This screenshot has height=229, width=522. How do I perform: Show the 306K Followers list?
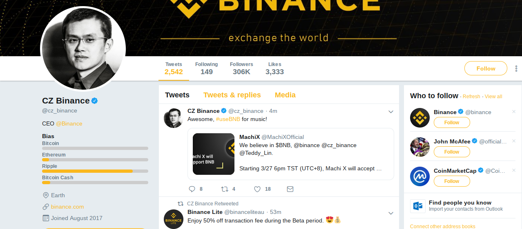(x=241, y=68)
